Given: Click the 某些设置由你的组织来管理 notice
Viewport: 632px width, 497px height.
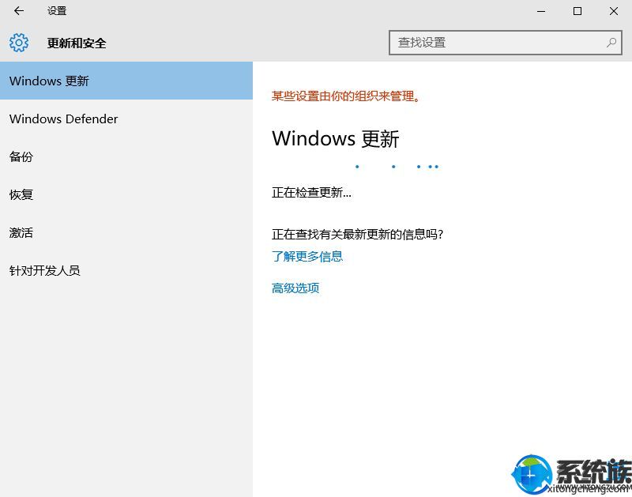Looking at the screenshot, I should click(x=346, y=96).
